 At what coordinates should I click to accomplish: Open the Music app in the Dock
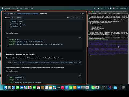(x=63, y=88)
